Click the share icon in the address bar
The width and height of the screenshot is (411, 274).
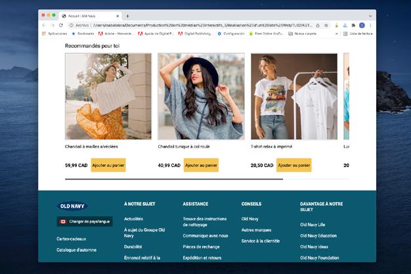tap(318, 26)
